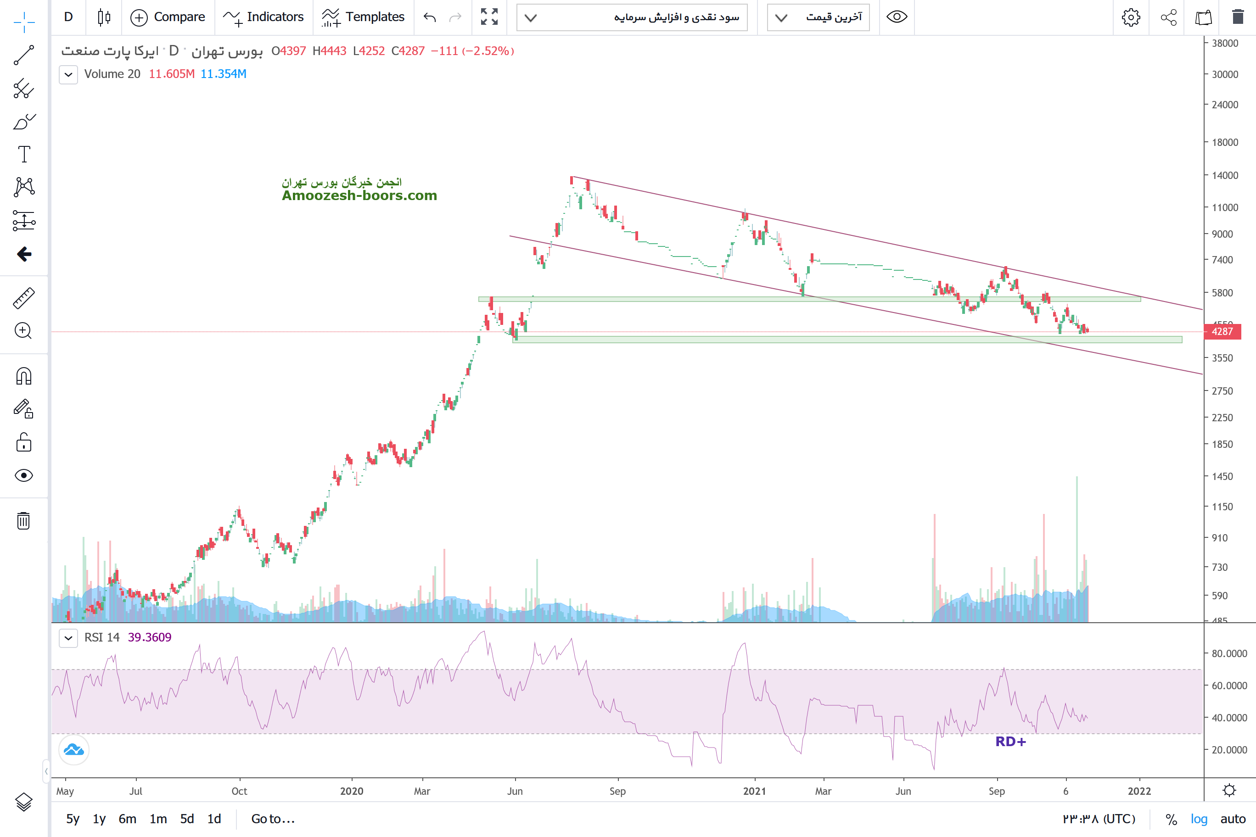Toggle auto scale option
1256x837 pixels.
coord(1233,819)
